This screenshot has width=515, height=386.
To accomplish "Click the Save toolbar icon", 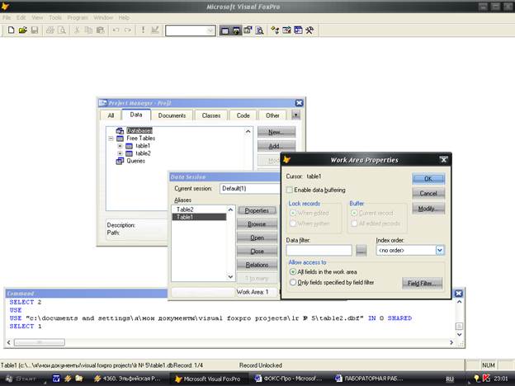I will (x=35, y=31).
